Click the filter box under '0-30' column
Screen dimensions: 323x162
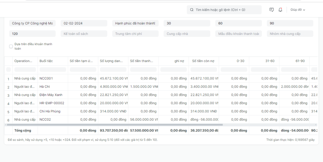[x=234, y=69]
